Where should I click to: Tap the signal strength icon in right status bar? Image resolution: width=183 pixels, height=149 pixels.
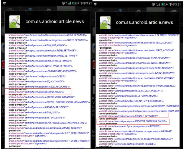tap(158, 4)
